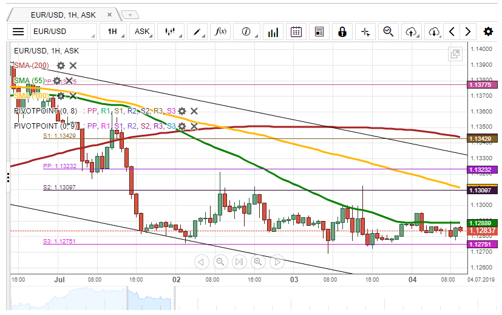The width and height of the screenshot is (502, 315).
Task: Click the SMA (200) label
Action: pos(32,66)
